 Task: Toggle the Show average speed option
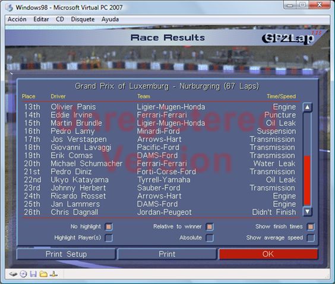311,238
